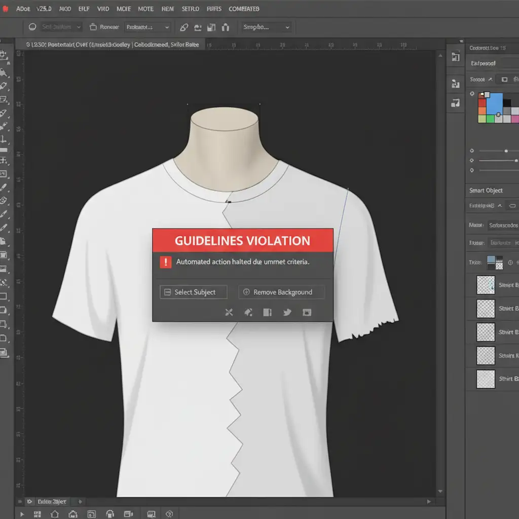This screenshot has height=519, width=519.
Task: Select the top Shirt layer thumbnail
Action: 486,285
